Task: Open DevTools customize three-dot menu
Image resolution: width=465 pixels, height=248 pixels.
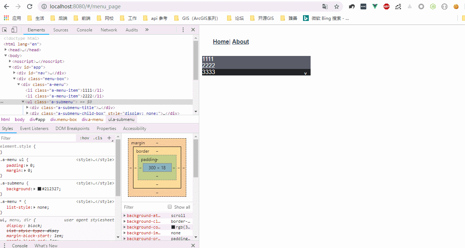Action: pyautogui.click(x=183, y=30)
